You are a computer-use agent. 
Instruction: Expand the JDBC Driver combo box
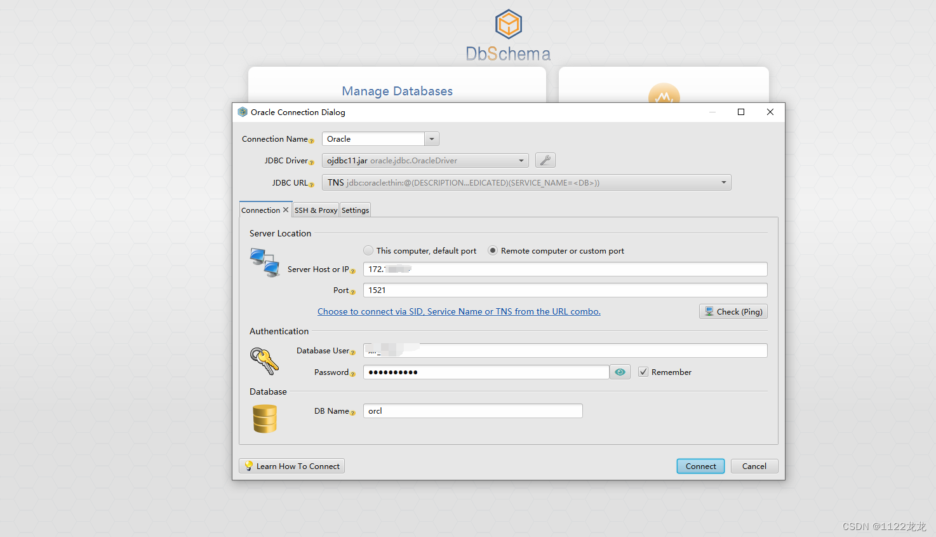pyautogui.click(x=521, y=161)
